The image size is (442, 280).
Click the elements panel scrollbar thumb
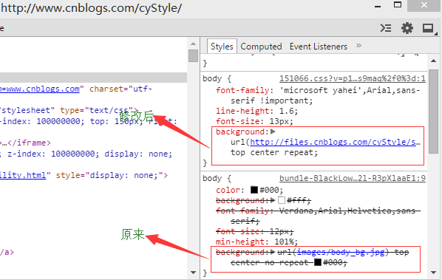(193, 55)
